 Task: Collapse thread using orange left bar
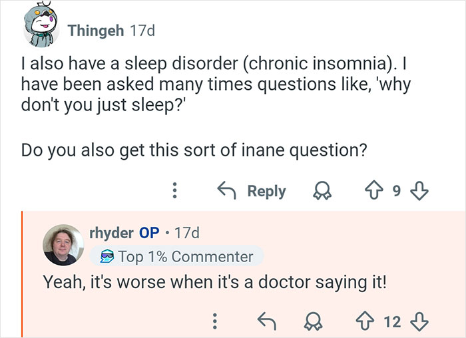click(x=23, y=274)
